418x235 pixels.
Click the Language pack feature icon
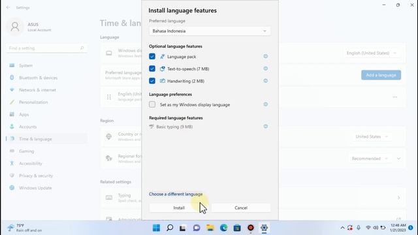pyautogui.click(x=163, y=57)
